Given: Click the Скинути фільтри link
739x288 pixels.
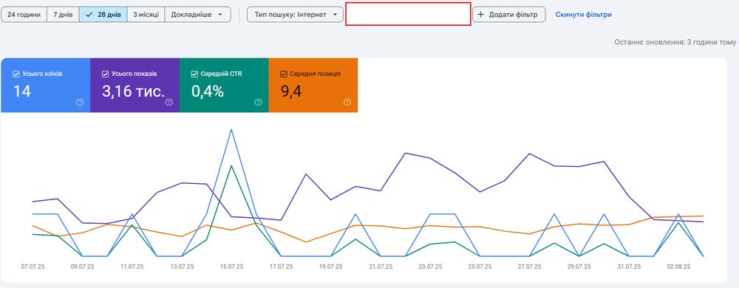Looking at the screenshot, I should pyautogui.click(x=584, y=15).
